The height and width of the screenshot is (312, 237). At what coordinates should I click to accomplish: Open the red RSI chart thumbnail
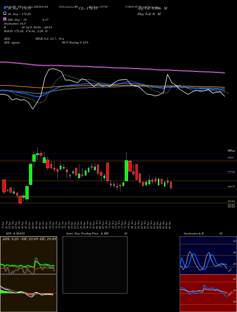click(208, 293)
